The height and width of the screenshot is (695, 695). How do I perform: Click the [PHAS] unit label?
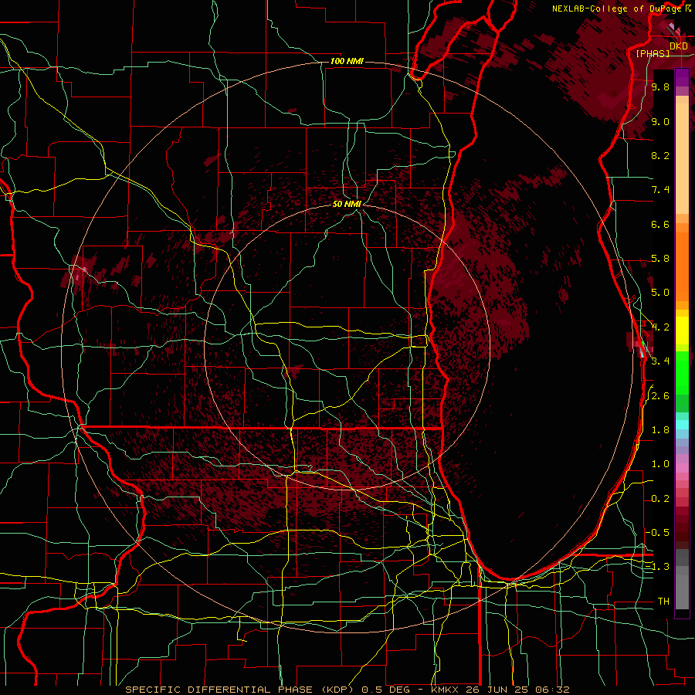tap(653, 53)
